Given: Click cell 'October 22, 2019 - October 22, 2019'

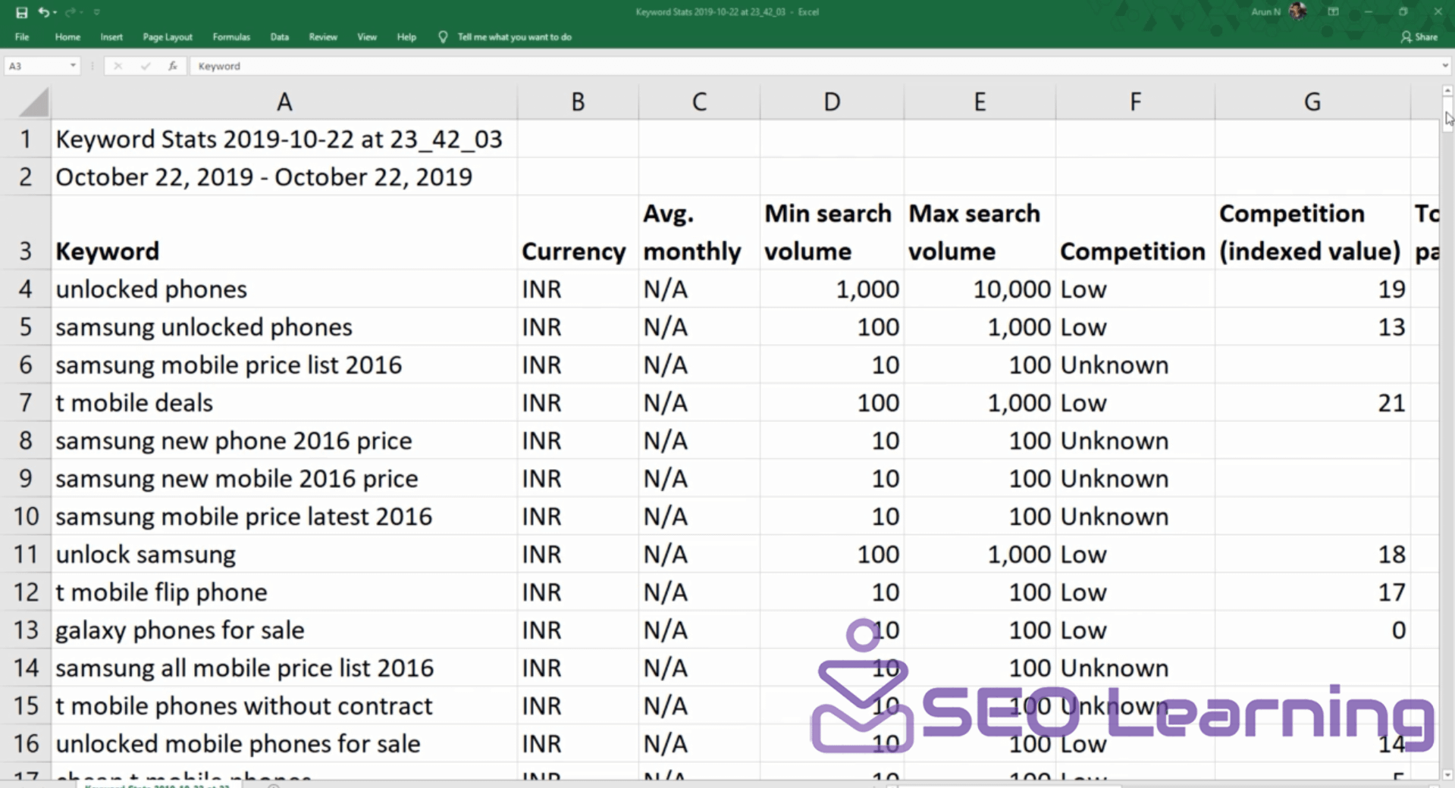Looking at the screenshot, I should (x=284, y=177).
